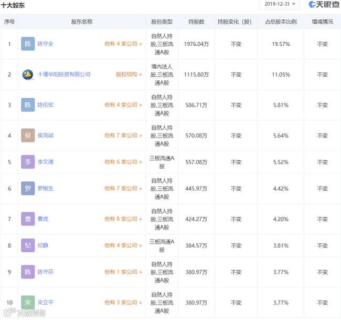Viewport: 341px width, 320px height.
Task: Click the 股东名称 column header
Action: pyautogui.click(x=82, y=22)
